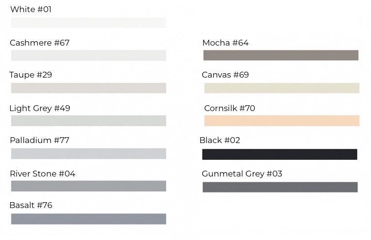The image size is (371, 240).
Task: Select the "Basalt #76" name label
Action: [31, 205]
